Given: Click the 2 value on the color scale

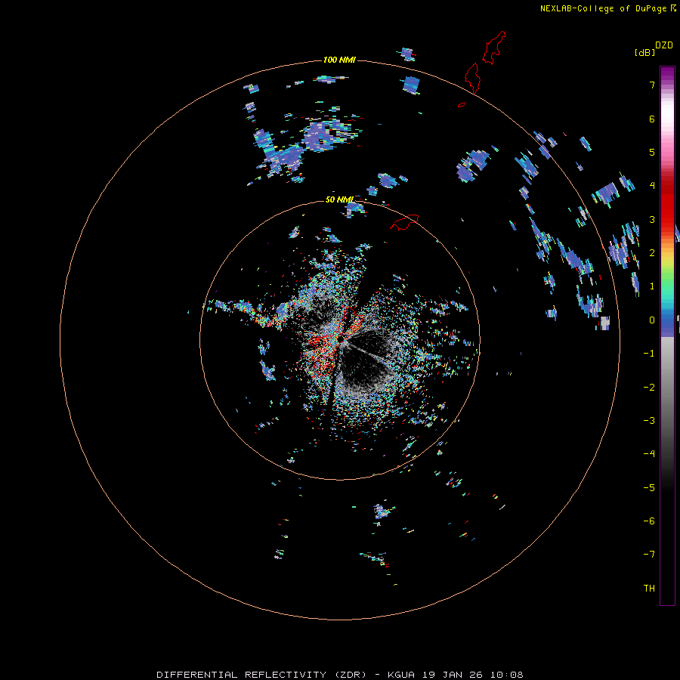Looking at the screenshot, I should [x=652, y=253].
